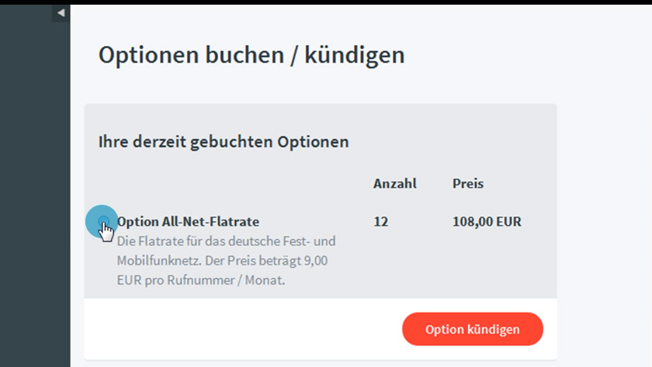
Task: Click the flatrate description paragraph
Action: (x=225, y=260)
